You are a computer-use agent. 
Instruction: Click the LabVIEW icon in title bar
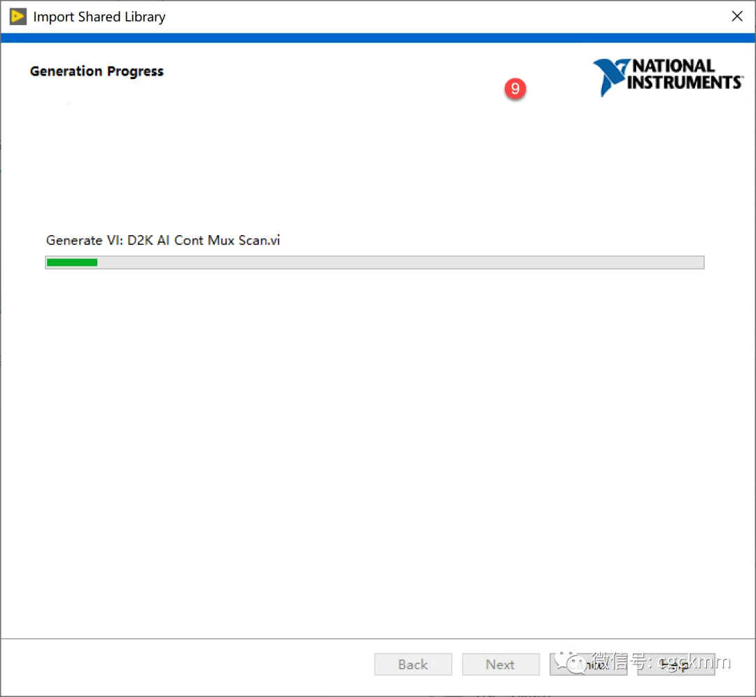[x=17, y=17]
